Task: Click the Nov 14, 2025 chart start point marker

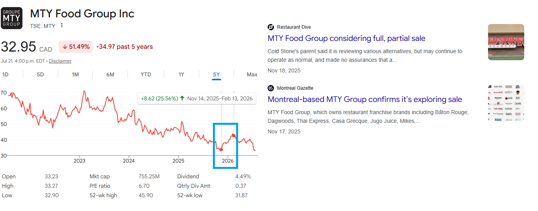Action: [221, 150]
